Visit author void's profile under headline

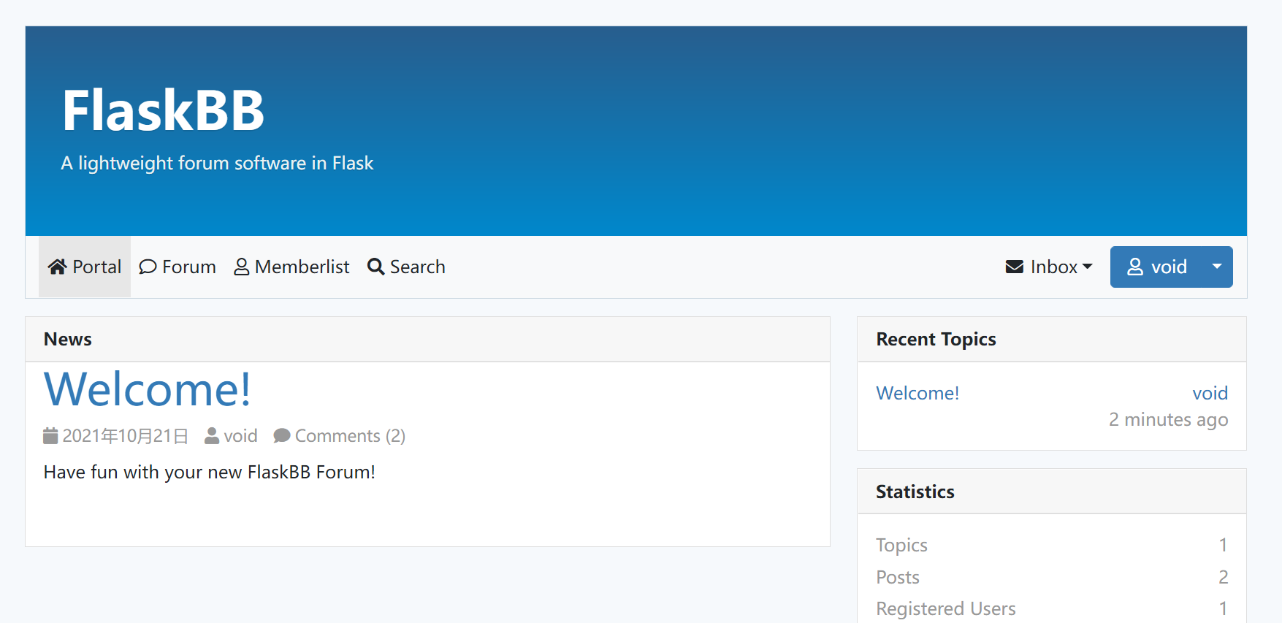(240, 436)
